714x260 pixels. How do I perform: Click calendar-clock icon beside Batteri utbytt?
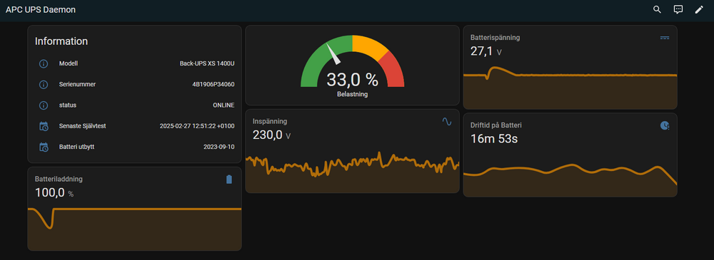(44, 147)
